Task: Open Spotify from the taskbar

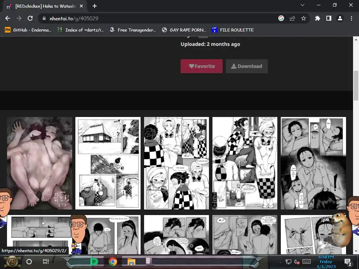Action: [x=94, y=261]
